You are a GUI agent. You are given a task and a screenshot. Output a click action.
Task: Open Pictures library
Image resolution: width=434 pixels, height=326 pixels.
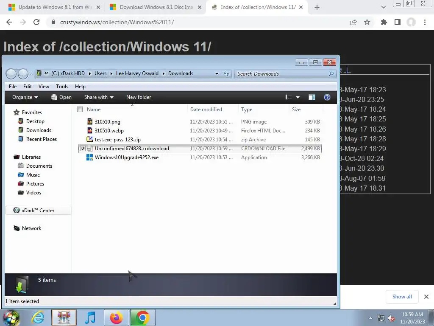[x=35, y=183]
